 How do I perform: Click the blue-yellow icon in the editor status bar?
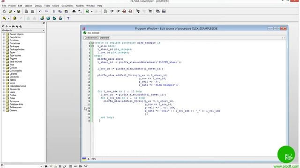tap(84, 159)
